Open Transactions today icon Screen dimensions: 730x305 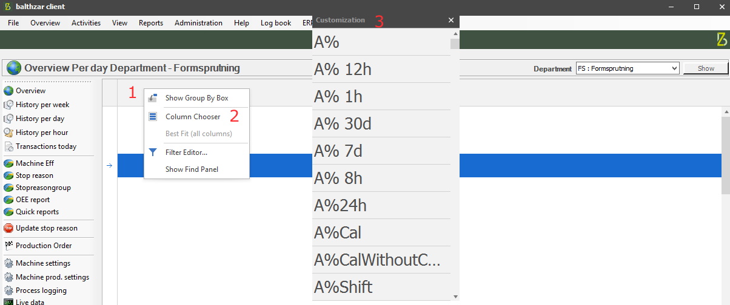(x=8, y=146)
